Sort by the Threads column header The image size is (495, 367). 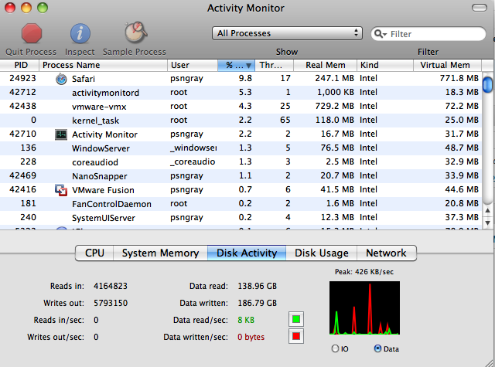[x=274, y=65]
